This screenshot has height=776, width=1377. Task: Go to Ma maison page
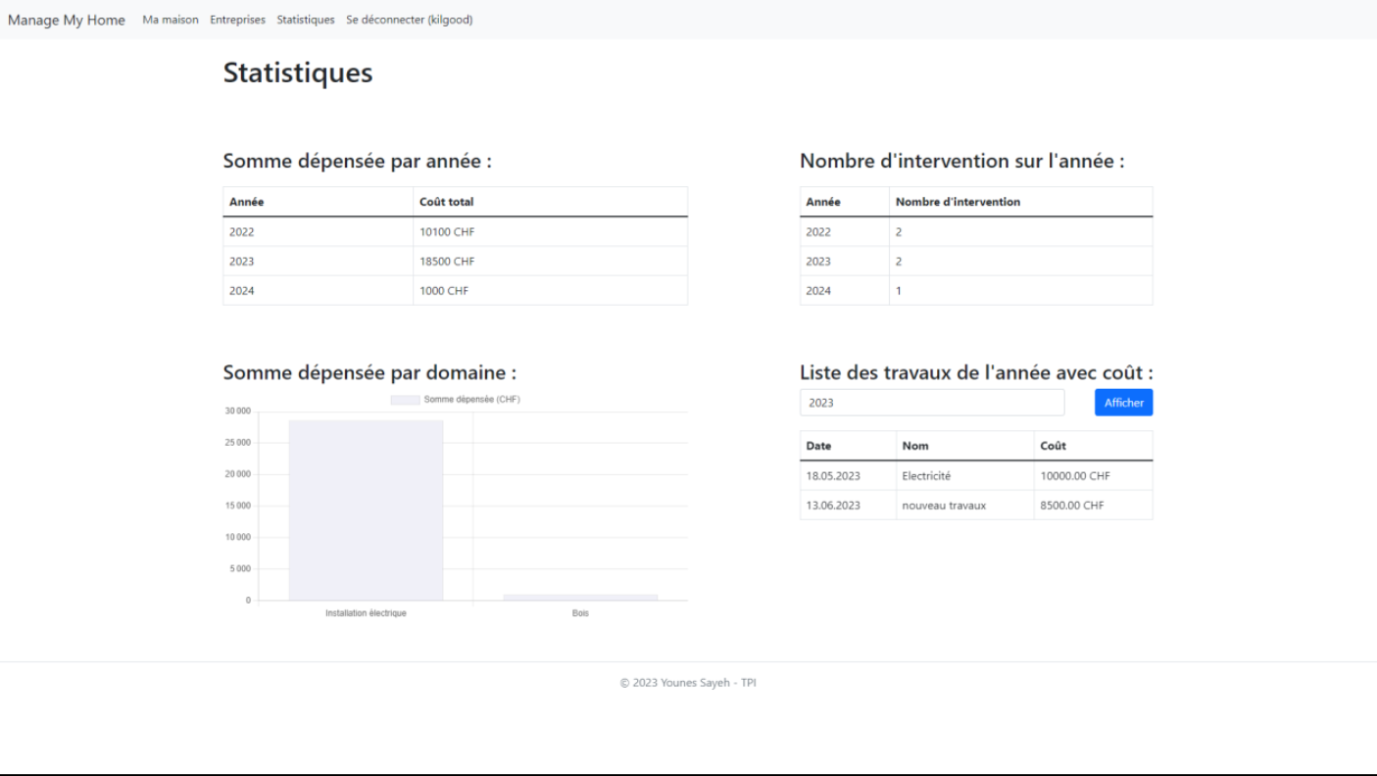pos(171,20)
